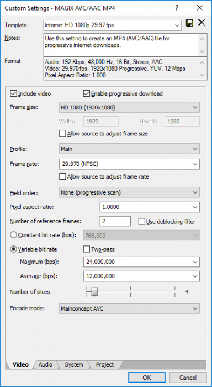
Task: Open context help with the question mark button
Action: [177, 8]
